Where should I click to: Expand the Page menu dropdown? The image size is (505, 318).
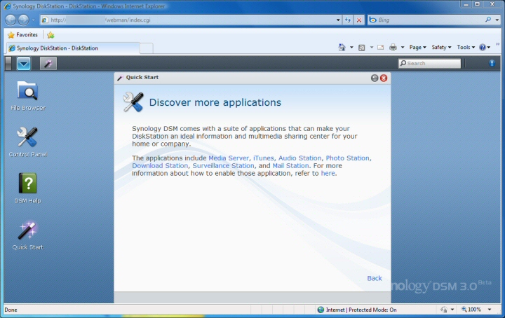418,47
